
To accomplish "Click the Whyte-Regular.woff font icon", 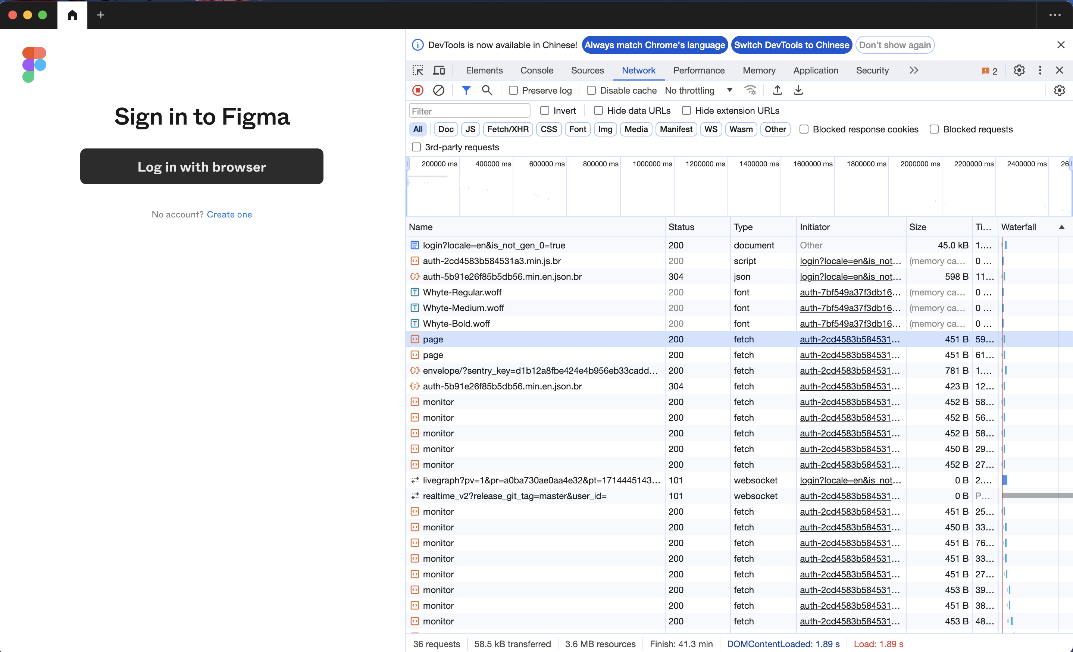I will point(415,292).
